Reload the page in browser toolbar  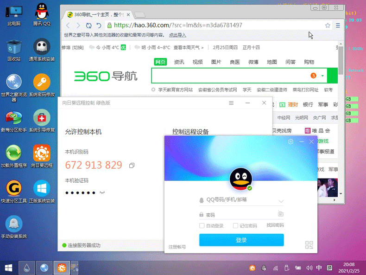point(89,26)
